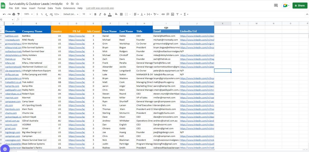
Task: Decrease decimal places
Action: 46,14
